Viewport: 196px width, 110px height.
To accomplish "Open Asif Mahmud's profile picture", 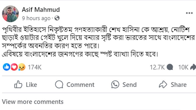I will [10, 14].
